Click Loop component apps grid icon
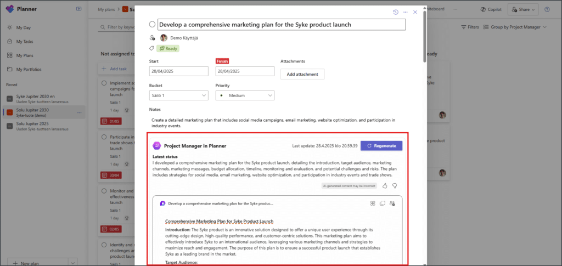The width and height of the screenshot is (562, 266). (x=373, y=203)
